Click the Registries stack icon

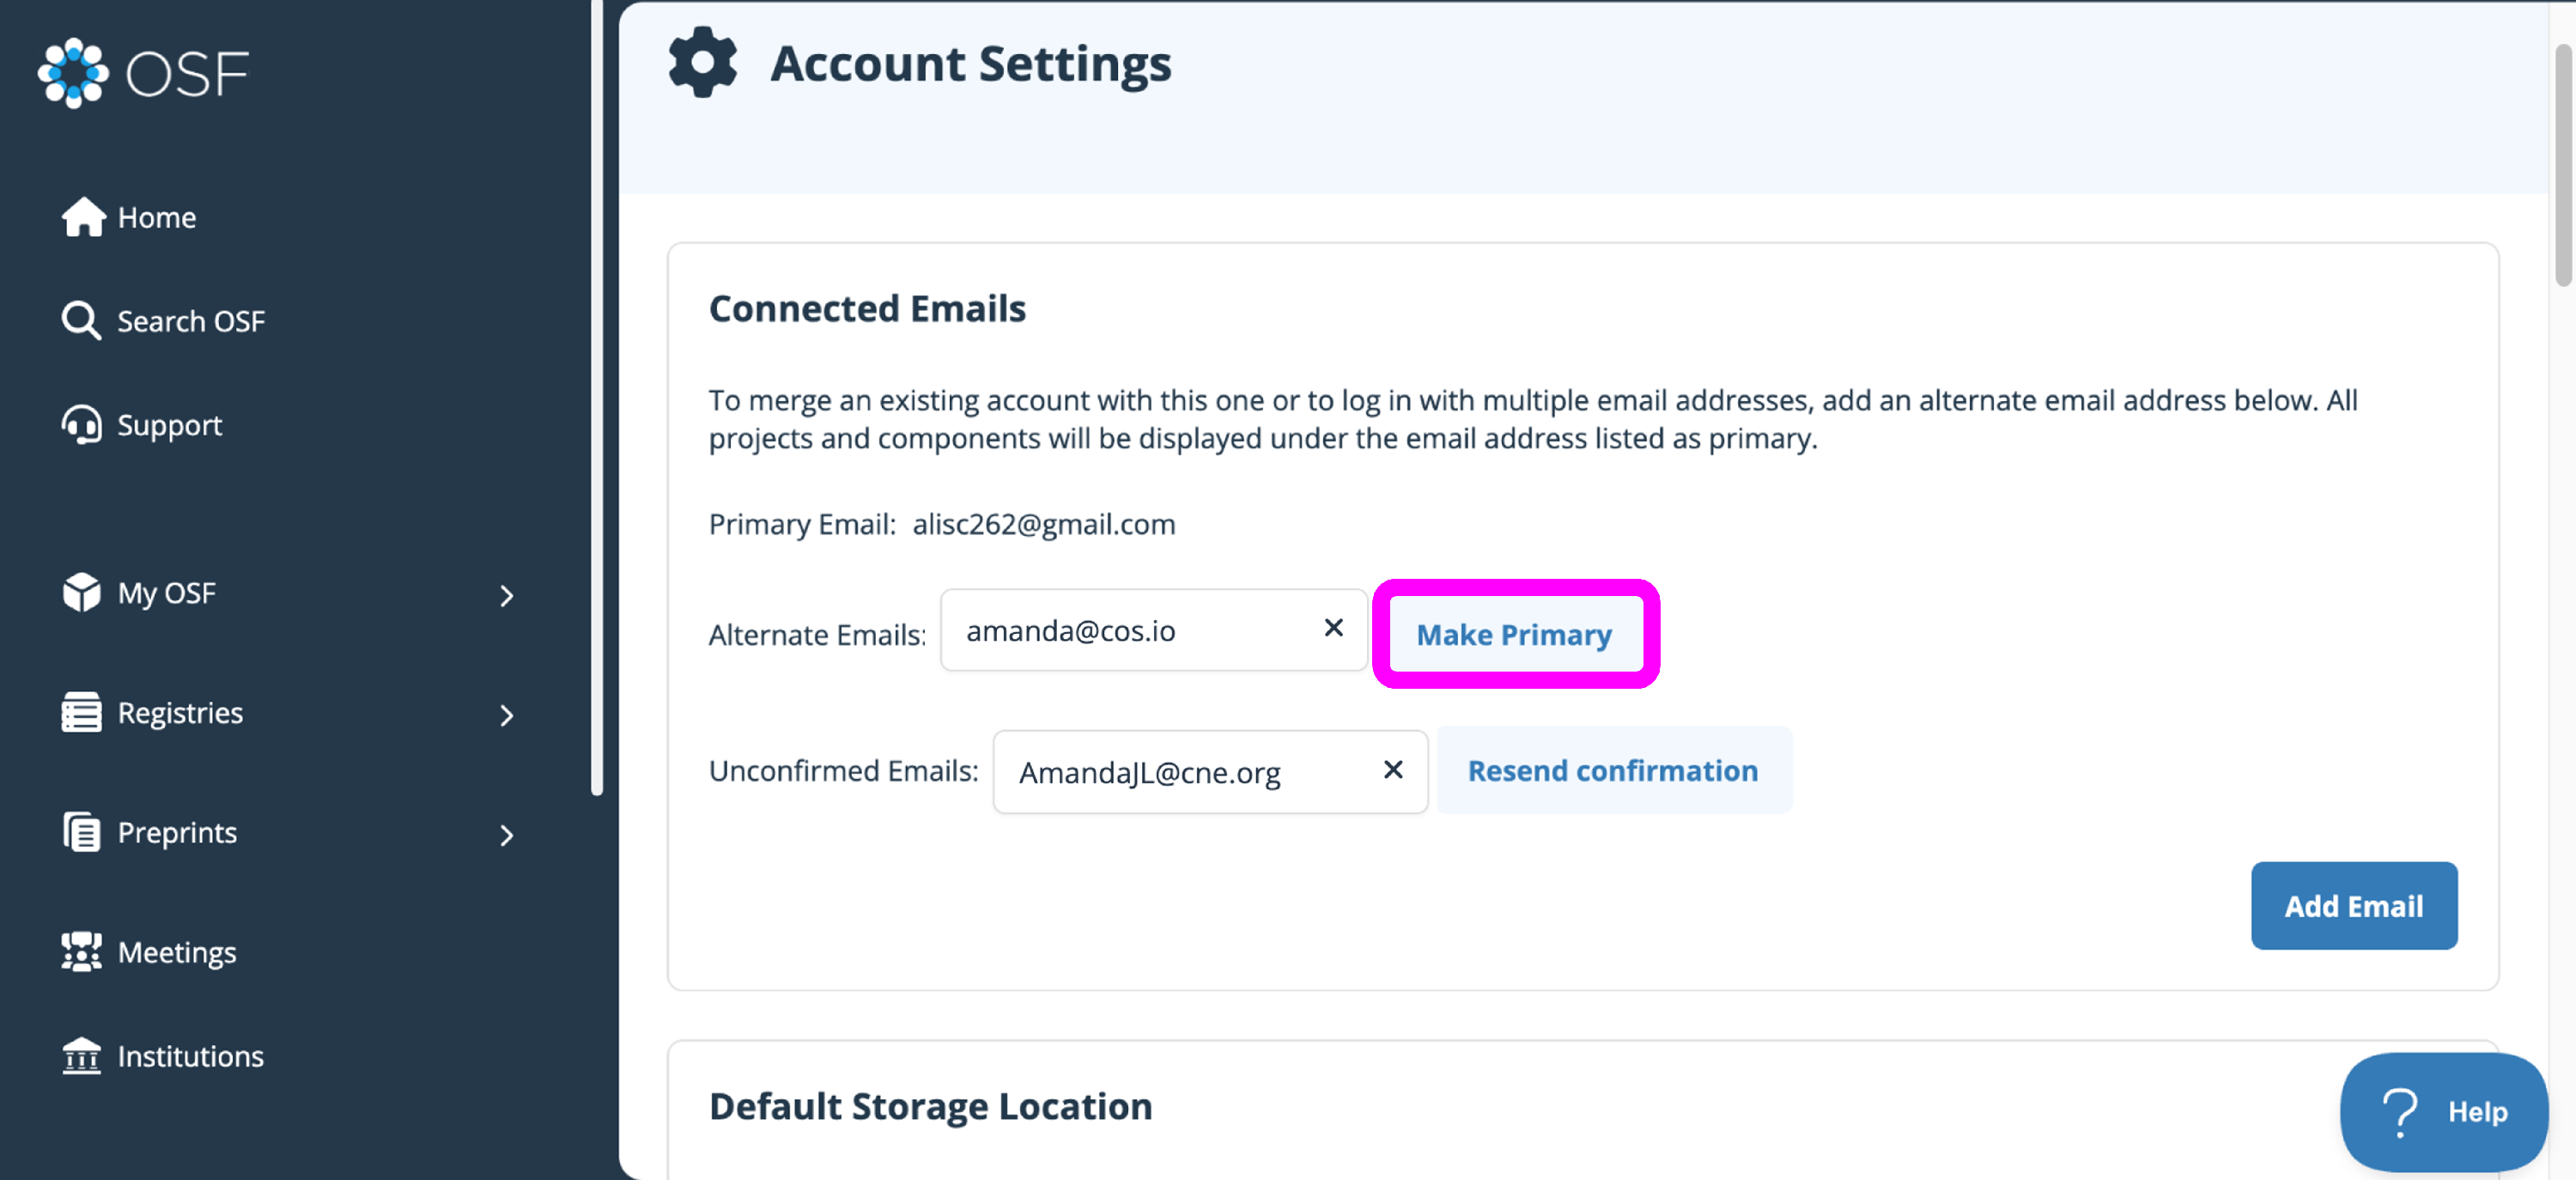point(82,713)
